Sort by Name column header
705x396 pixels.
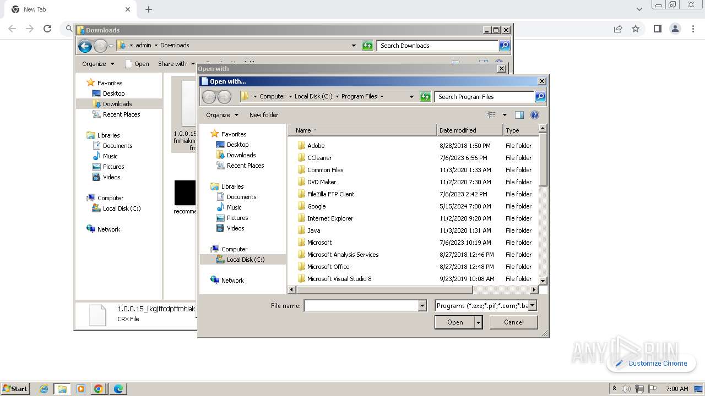click(x=362, y=130)
